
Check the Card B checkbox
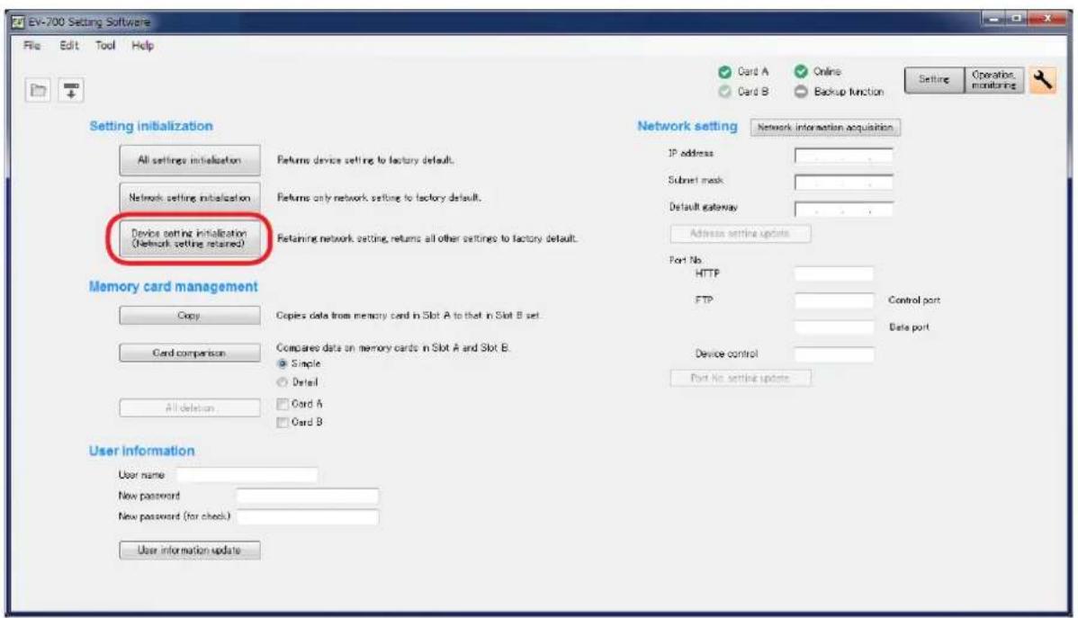[282, 423]
